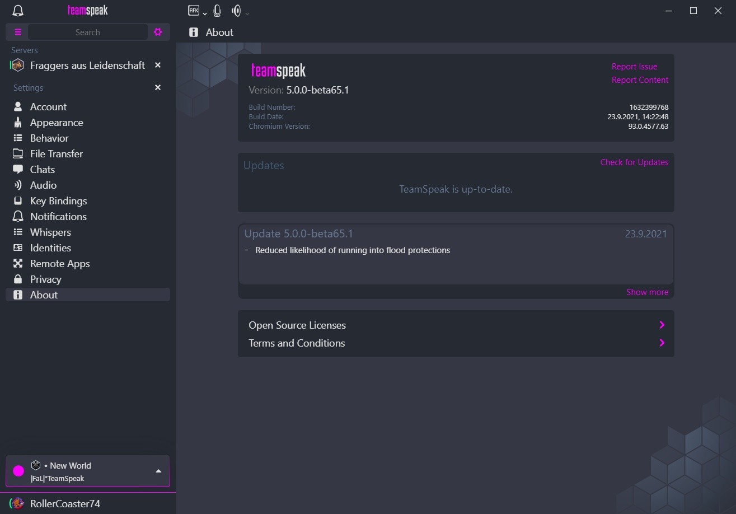Screen dimensions: 736x514
Task: Click Show more under the update notes
Action: pos(647,292)
